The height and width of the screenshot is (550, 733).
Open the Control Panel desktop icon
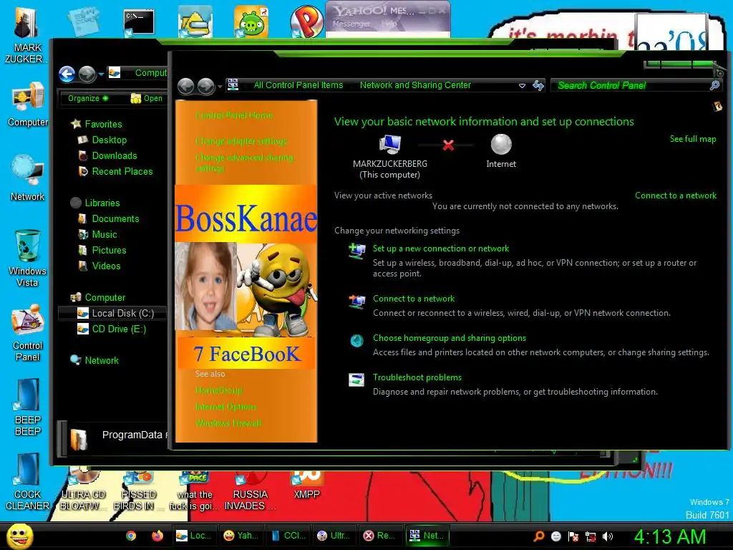click(x=28, y=332)
